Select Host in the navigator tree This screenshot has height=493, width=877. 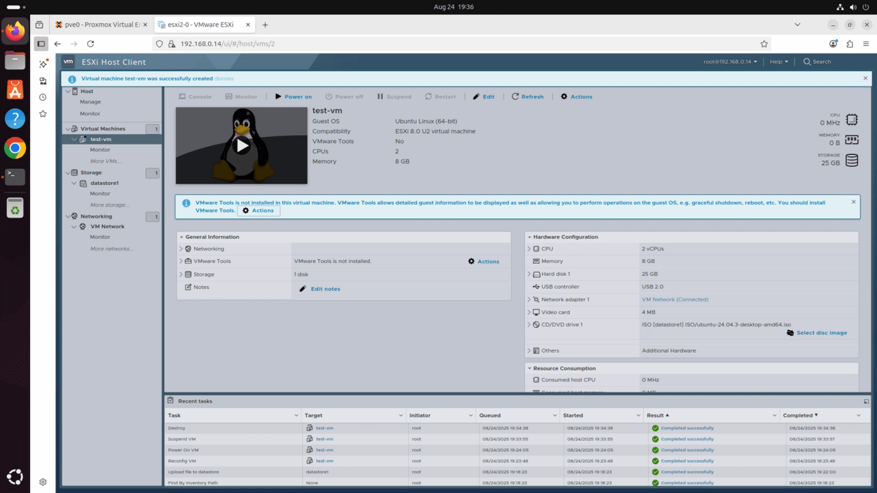pos(86,91)
